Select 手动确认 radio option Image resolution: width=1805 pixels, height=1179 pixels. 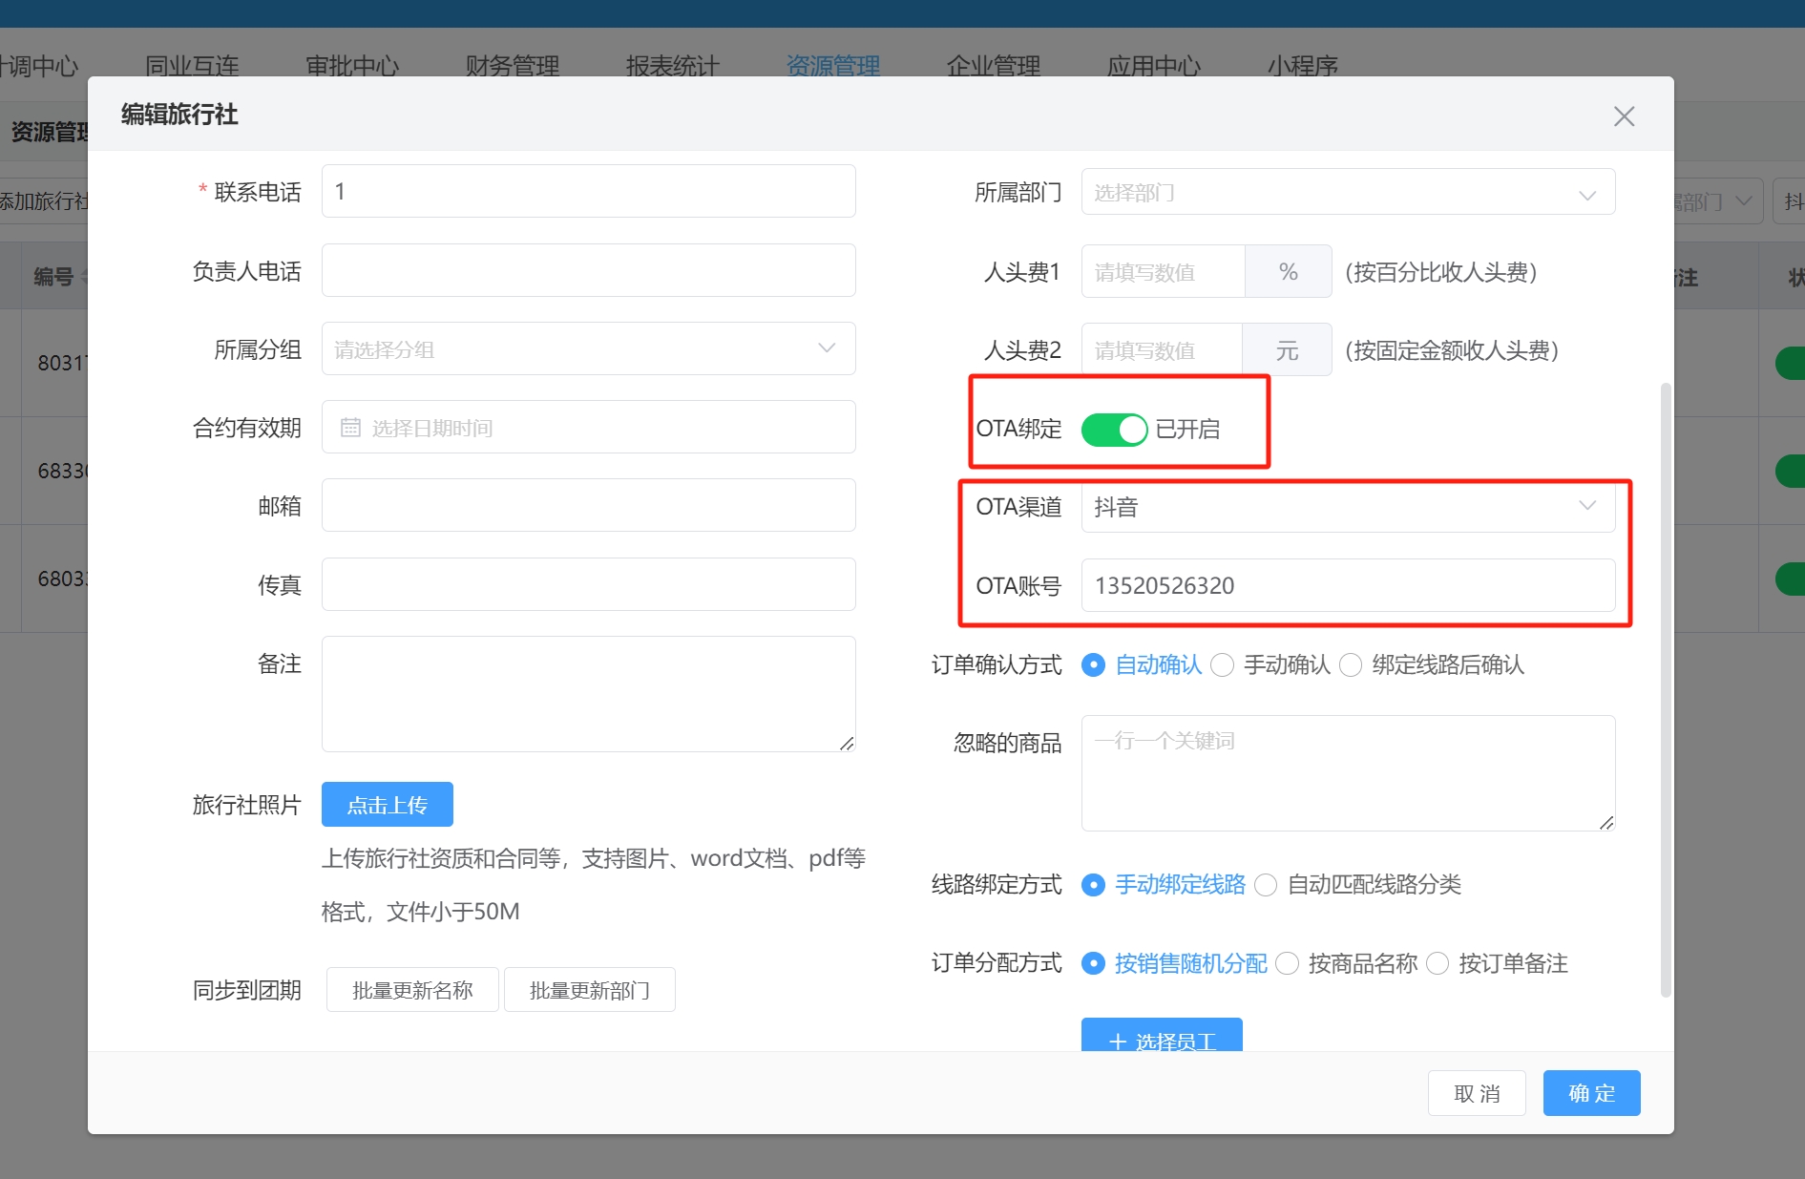tap(1223, 665)
